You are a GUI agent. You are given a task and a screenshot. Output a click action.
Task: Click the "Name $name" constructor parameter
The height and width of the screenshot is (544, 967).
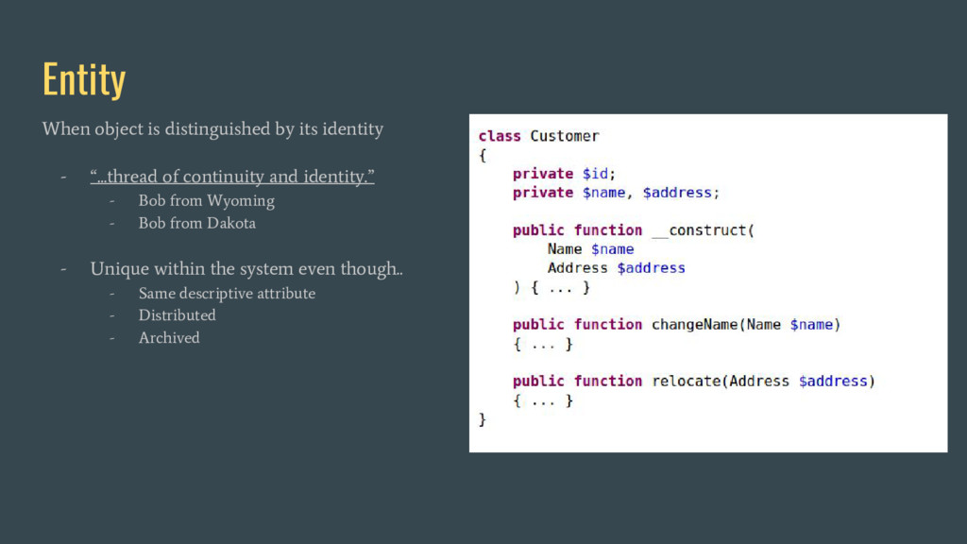tap(590, 249)
